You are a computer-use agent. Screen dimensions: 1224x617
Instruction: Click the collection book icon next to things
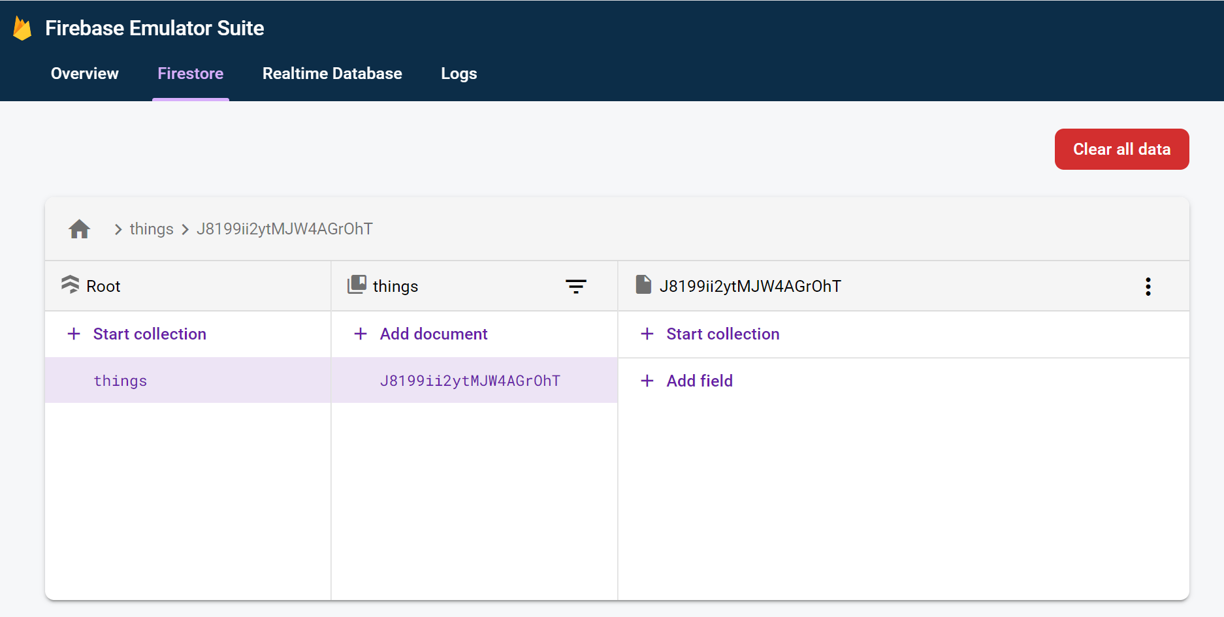click(x=356, y=285)
